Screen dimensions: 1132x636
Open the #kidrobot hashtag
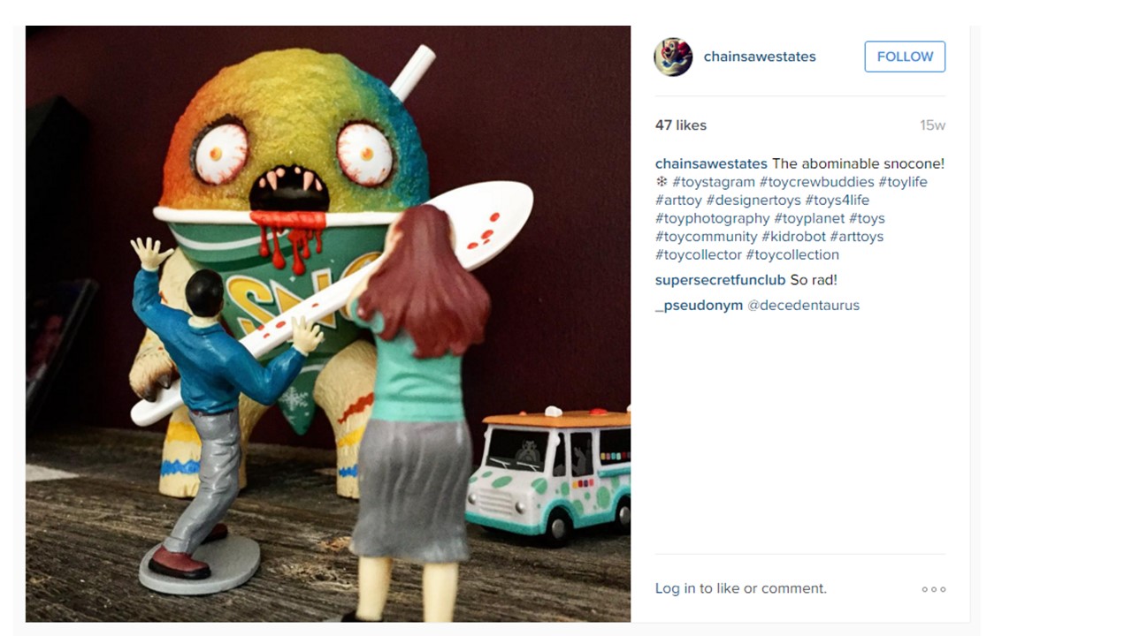click(x=793, y=237)
